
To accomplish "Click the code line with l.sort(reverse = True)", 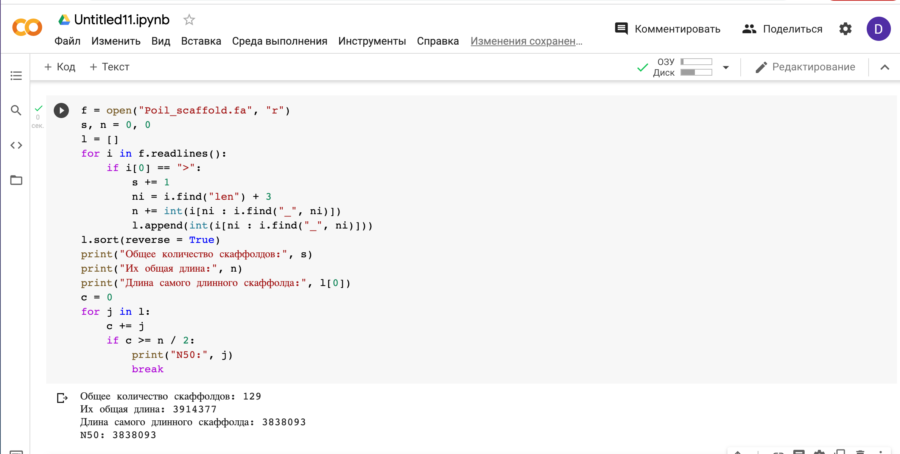I will (150, 240).
